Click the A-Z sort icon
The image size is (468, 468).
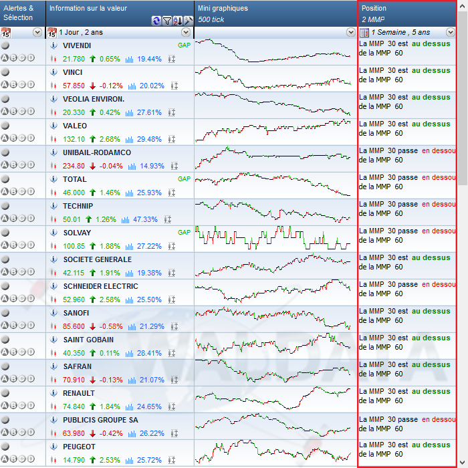coord(178,21)
